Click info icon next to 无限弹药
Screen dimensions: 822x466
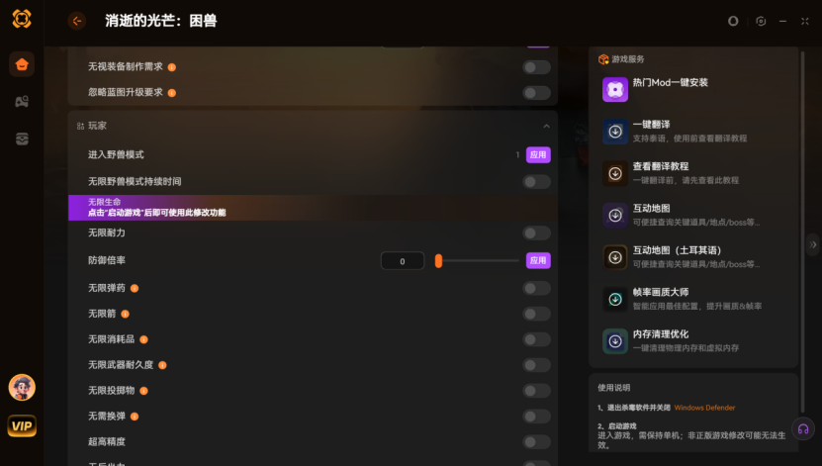pos(135,288)
